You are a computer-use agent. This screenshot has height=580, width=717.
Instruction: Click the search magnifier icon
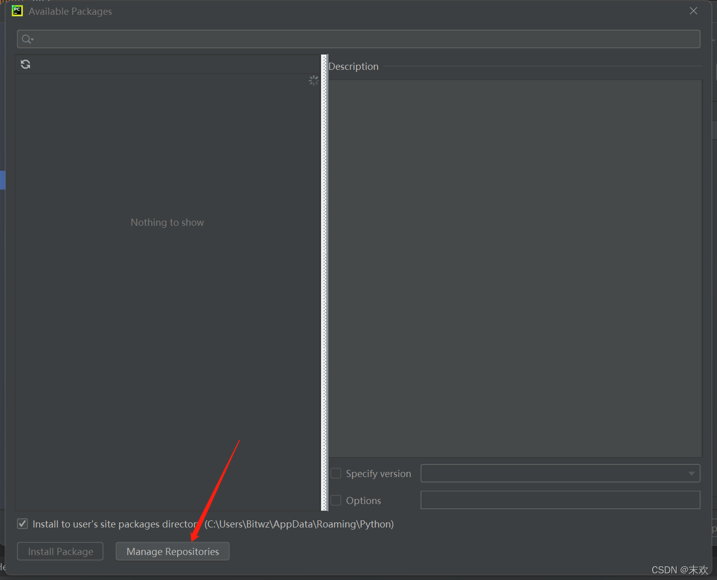point(27,39)
